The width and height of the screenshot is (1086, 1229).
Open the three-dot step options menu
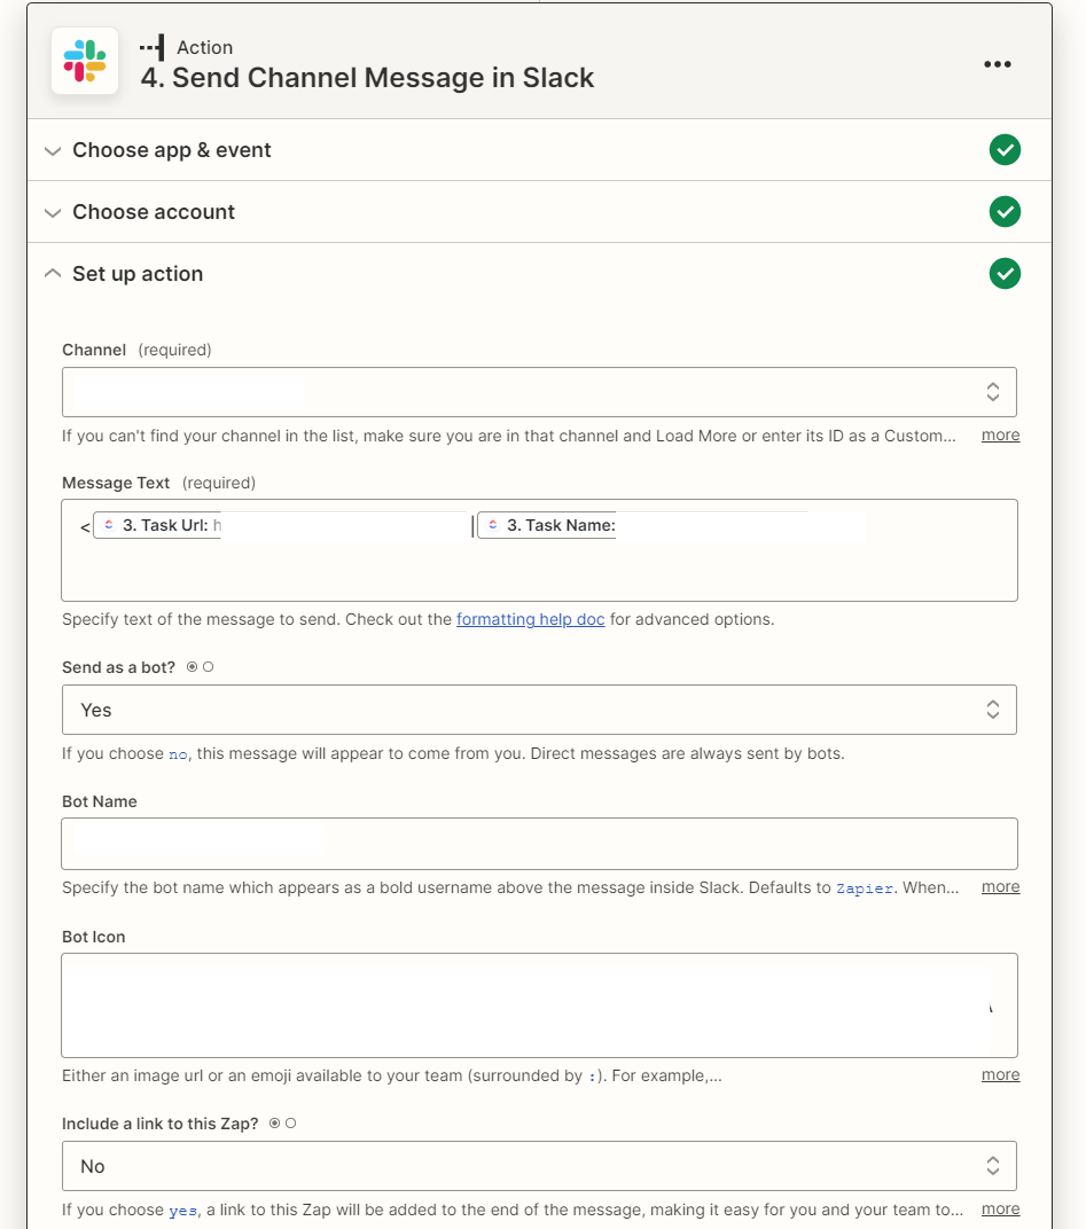tap(997, 65)
